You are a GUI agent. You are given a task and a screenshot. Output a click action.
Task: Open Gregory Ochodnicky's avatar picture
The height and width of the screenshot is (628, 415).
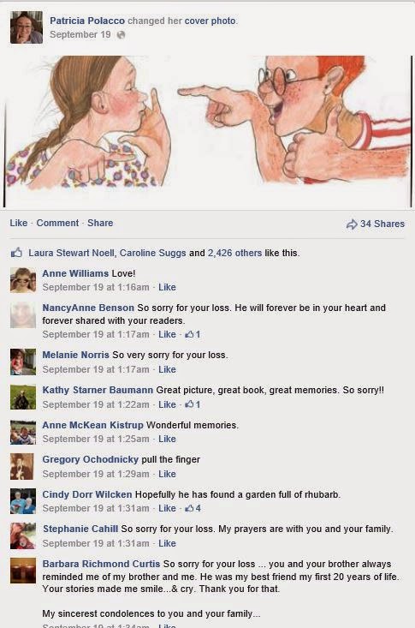[22, 467]
